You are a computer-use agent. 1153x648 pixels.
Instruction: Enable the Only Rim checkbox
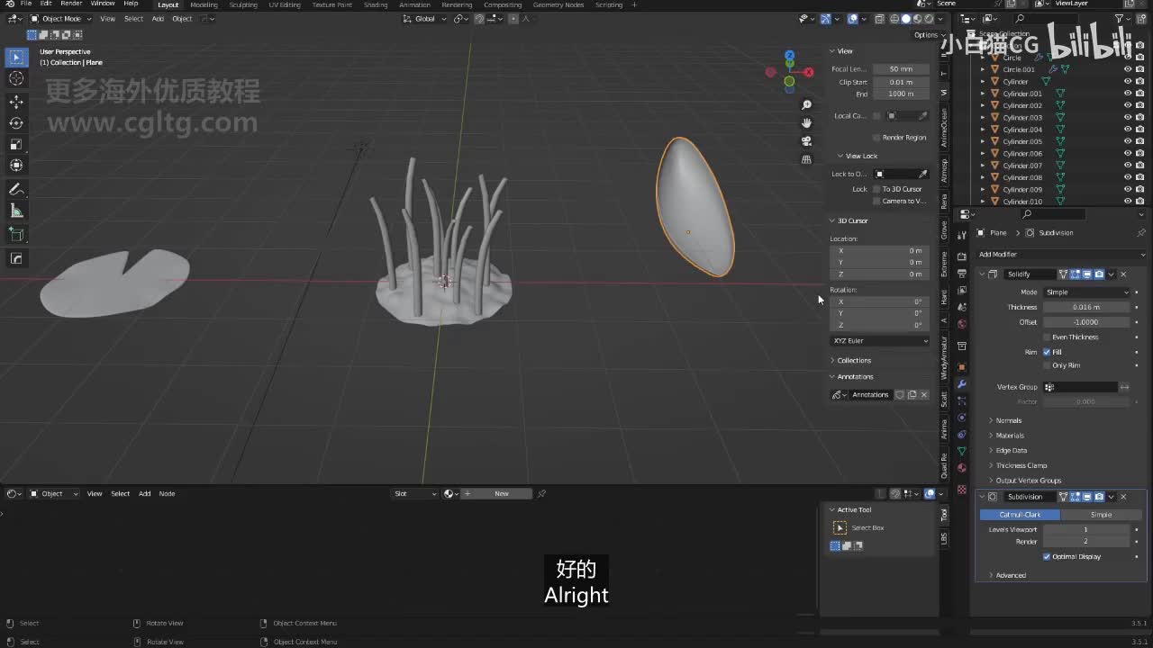coord(1047,365)
